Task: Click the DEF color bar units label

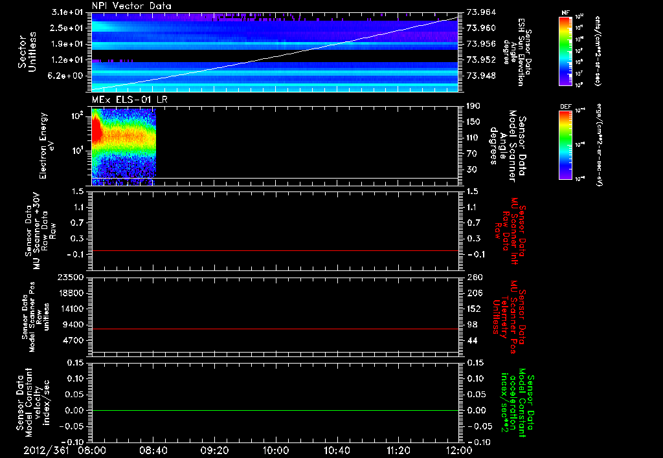Action: [x=599, y=144]
